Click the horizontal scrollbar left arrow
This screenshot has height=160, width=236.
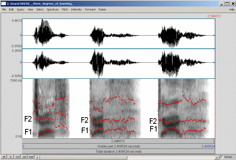38,157
